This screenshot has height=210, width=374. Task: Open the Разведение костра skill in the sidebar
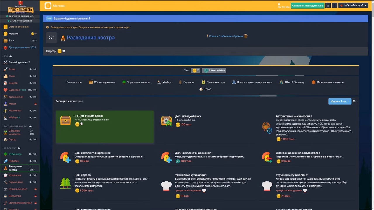pos(15,168)
